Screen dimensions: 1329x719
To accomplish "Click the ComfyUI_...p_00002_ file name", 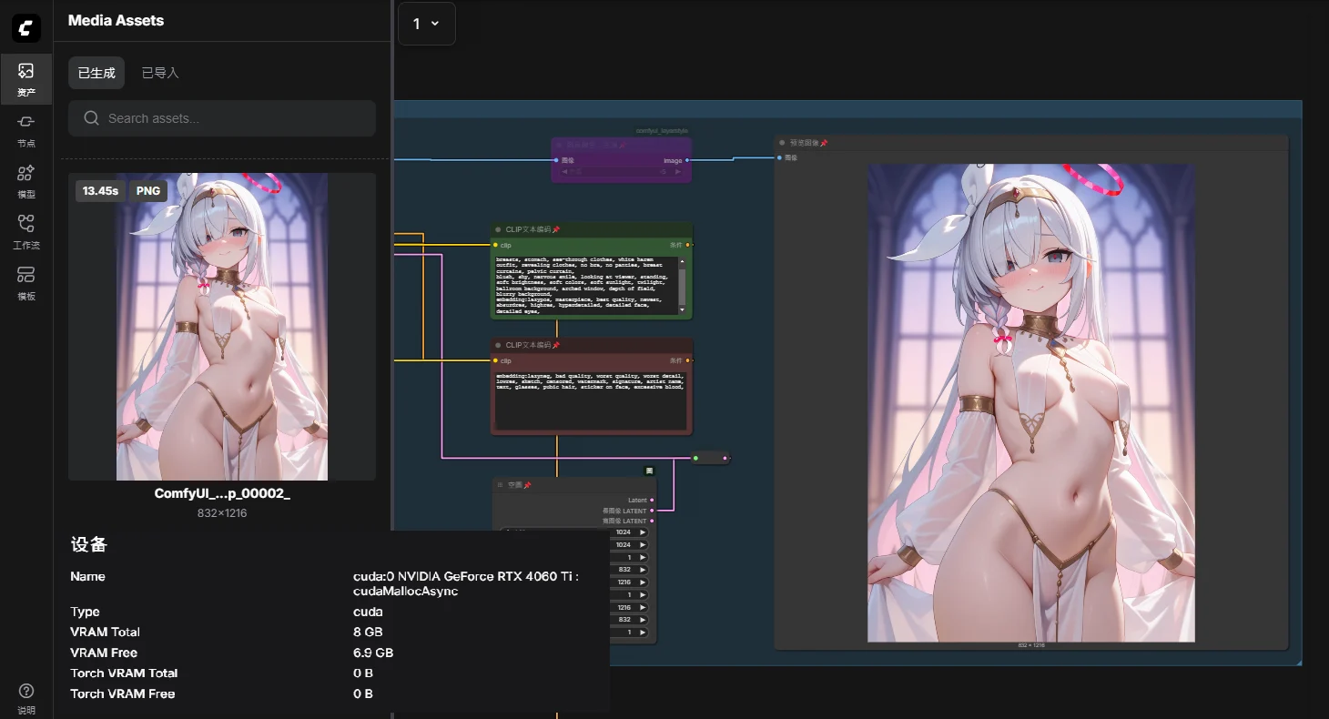I will [222, 493].
